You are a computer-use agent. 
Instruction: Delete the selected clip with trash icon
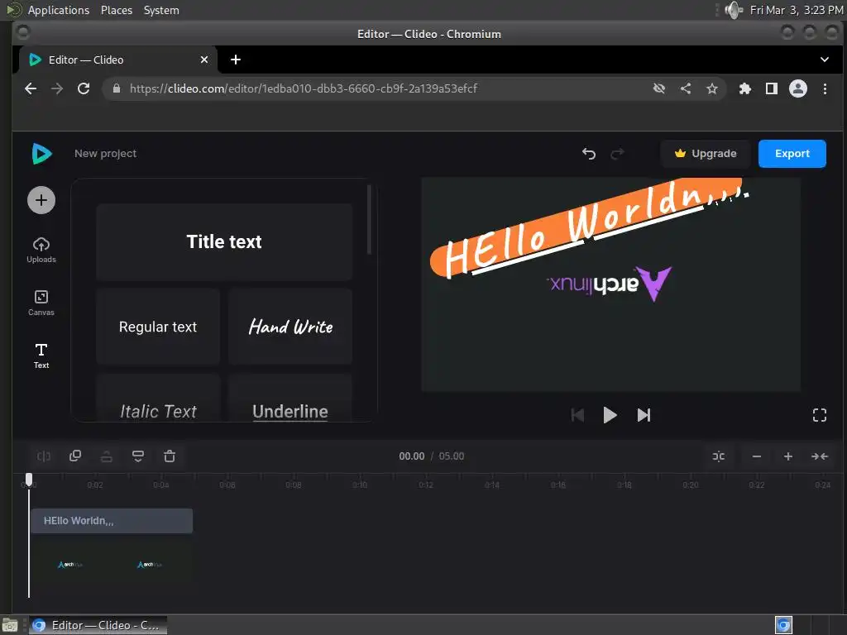pos(170,456)
